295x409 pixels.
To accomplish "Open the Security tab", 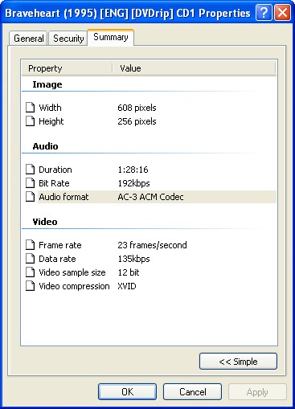I will pos(68,39).
